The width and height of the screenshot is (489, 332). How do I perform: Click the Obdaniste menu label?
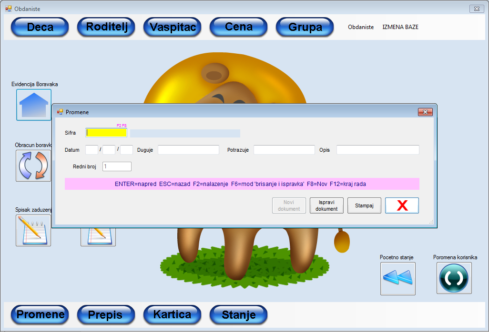pyautogui.click(x=361, y=27)
